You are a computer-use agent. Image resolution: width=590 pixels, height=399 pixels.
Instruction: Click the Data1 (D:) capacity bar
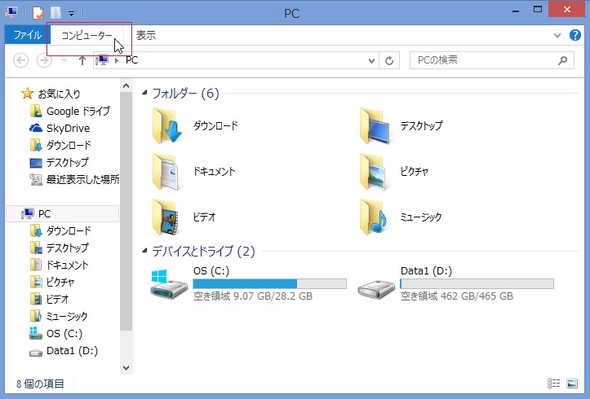point(477,283)
